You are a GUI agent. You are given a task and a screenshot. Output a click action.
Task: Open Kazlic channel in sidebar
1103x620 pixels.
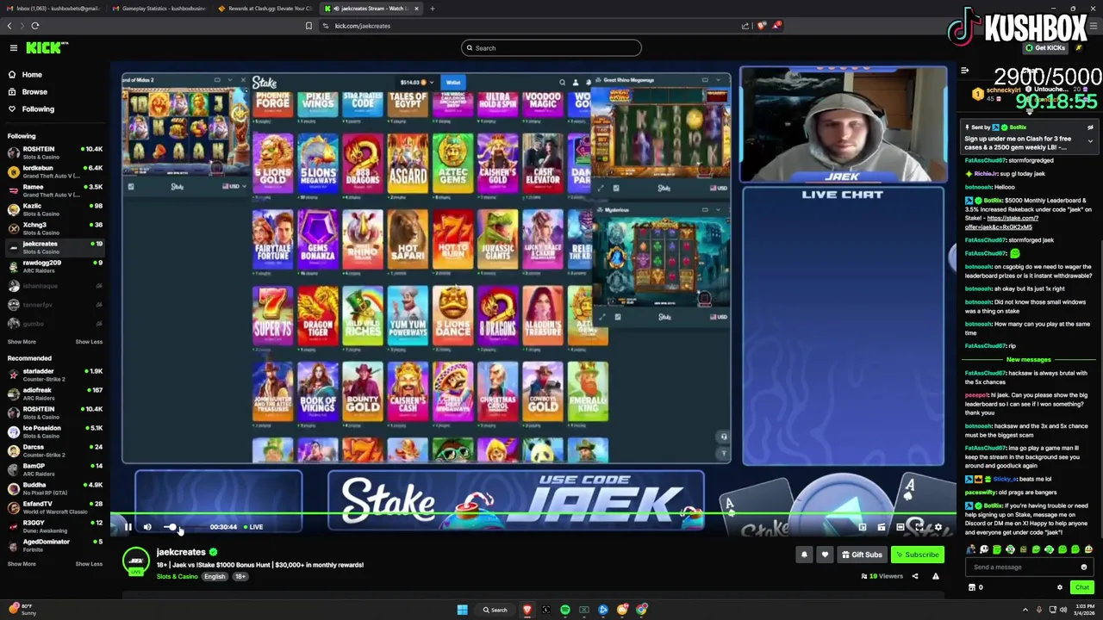pos(53,209)
